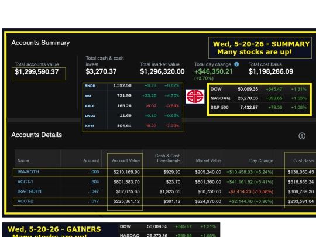
Task: Click ACCT-1 day change +$41,161.92
Action: [x=250, y=182]
